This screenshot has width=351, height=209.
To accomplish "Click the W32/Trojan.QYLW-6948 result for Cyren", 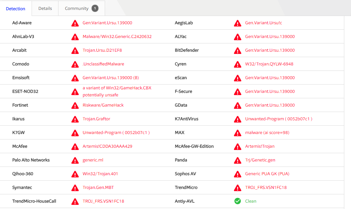I will coord(269,64).
